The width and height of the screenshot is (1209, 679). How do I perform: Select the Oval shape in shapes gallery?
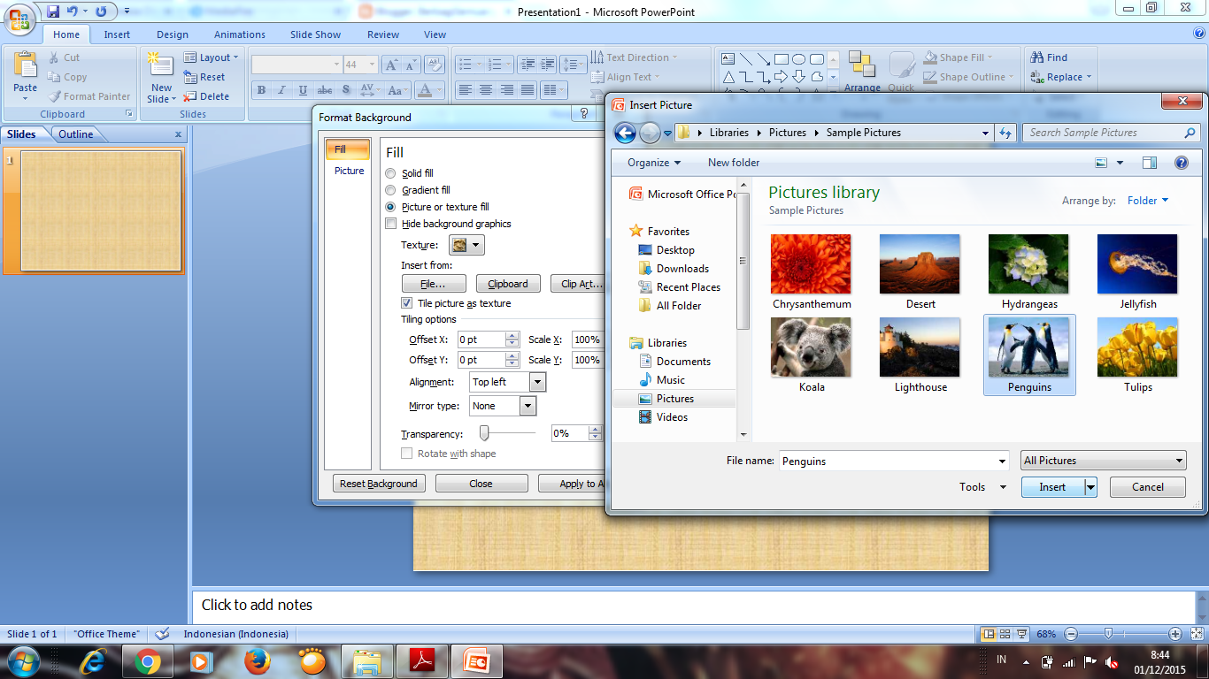pyautogui.click(x=799, y=59)
